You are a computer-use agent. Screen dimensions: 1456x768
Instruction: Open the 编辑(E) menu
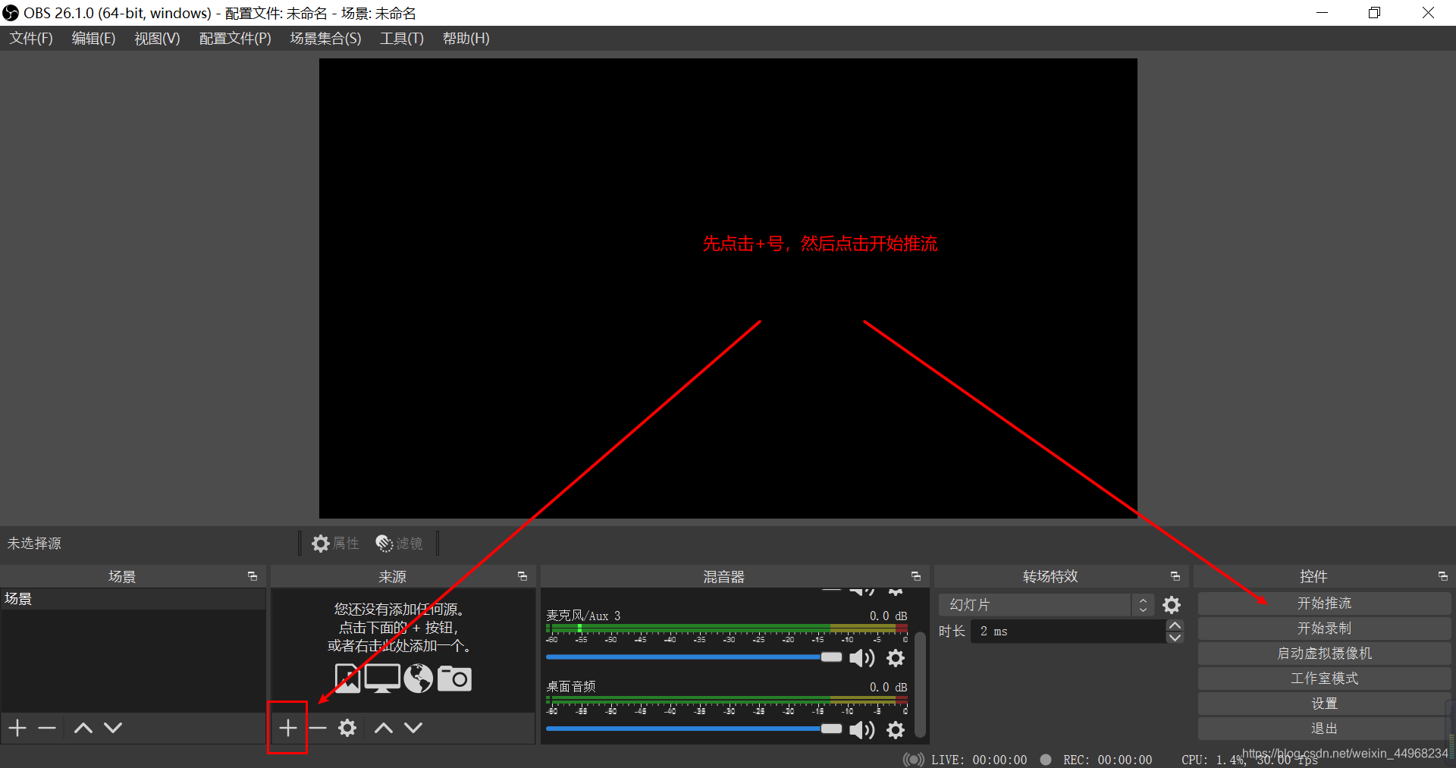pyautogui.click(x=93, y=39)
